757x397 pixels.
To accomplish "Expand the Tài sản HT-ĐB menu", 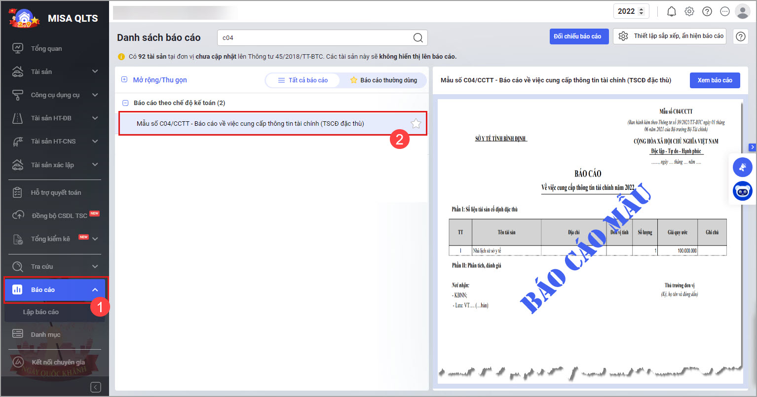I will coord(95,118).
